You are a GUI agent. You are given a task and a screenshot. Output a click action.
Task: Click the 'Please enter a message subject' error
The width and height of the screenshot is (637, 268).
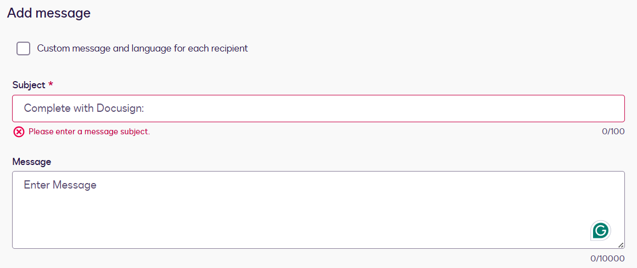tap(89, 132)
